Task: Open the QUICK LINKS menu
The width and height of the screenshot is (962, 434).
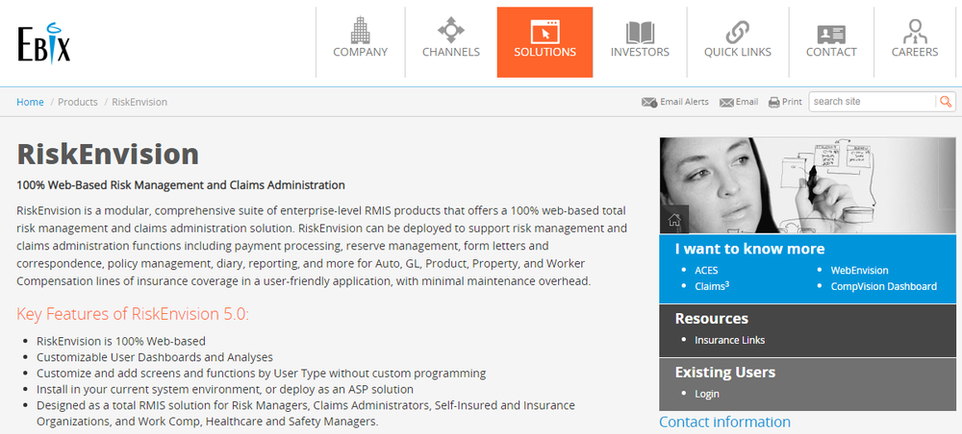Action: (x=738, y=52)
